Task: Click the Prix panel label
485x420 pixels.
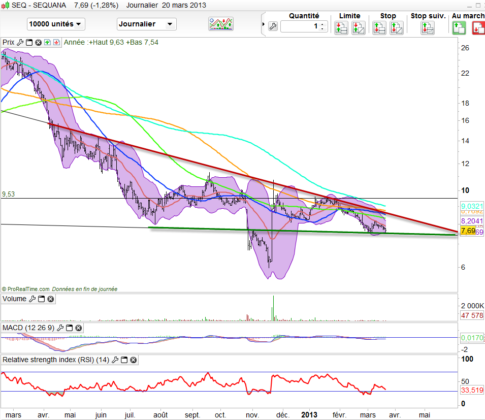Action: (9, 42)
